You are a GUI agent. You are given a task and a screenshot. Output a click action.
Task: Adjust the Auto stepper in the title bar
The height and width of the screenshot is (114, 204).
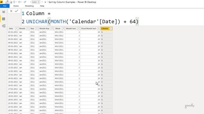(x=39, y=2)
